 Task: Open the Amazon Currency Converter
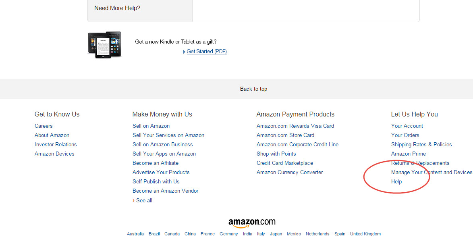pyautogui.click(x=289, y=172)
